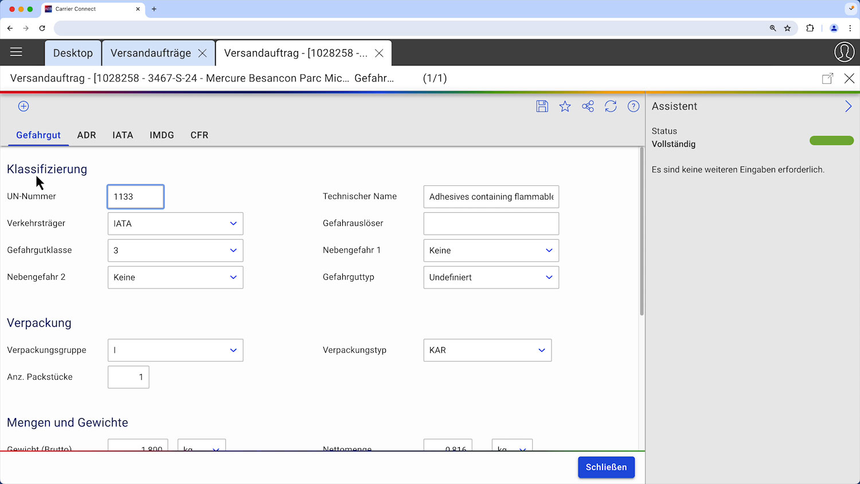Select the Versandaufträge browser tab
The width and height of the screenshot is (860, 484).
[153, 53]
